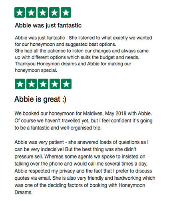Open the 'Abbie is great :)' review title
This screenshot has width=171, height=201.
click(x=40, y=99)
